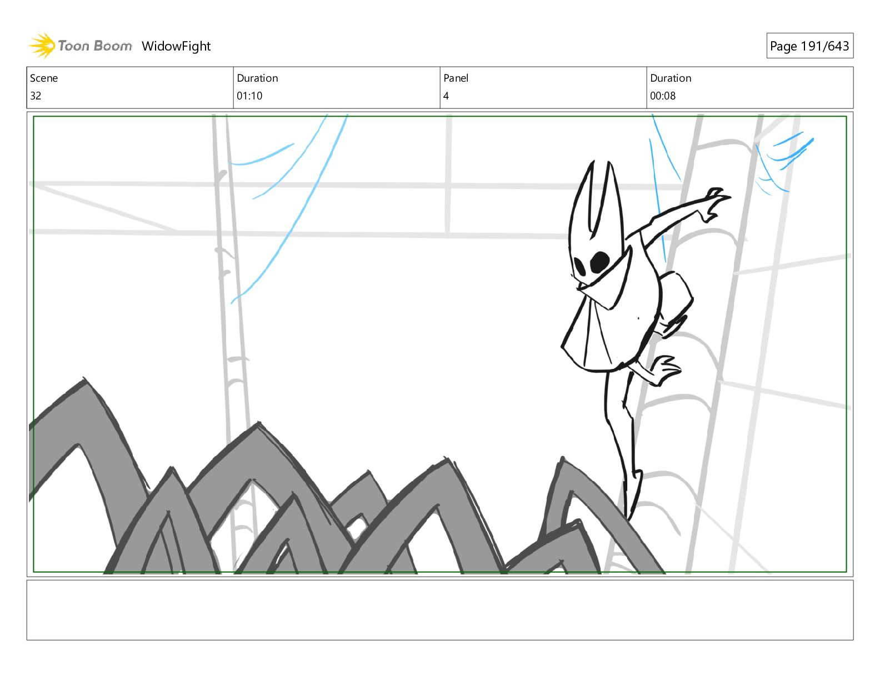Click the Panel label
The width and height of the screenshot is (880, 680).
(456, 78)
